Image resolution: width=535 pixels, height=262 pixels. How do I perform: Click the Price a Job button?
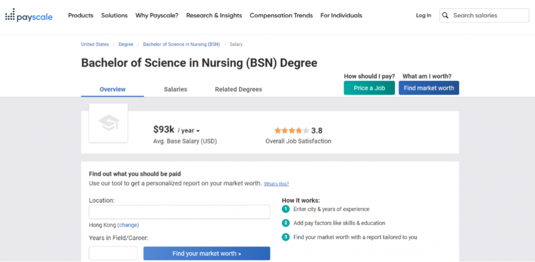(369, 88)
